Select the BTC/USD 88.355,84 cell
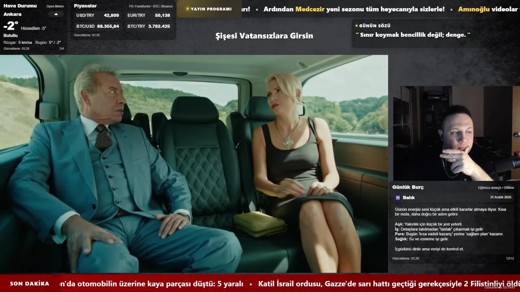Screen dimensions: 520x292 [x=97, y=26]
